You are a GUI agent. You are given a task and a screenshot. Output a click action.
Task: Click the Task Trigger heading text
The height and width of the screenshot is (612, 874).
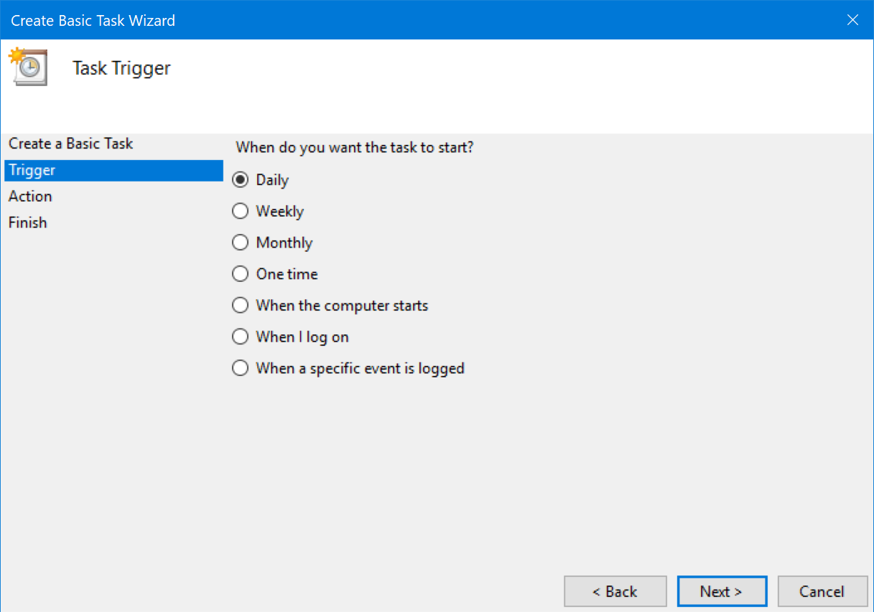[121, 68]
